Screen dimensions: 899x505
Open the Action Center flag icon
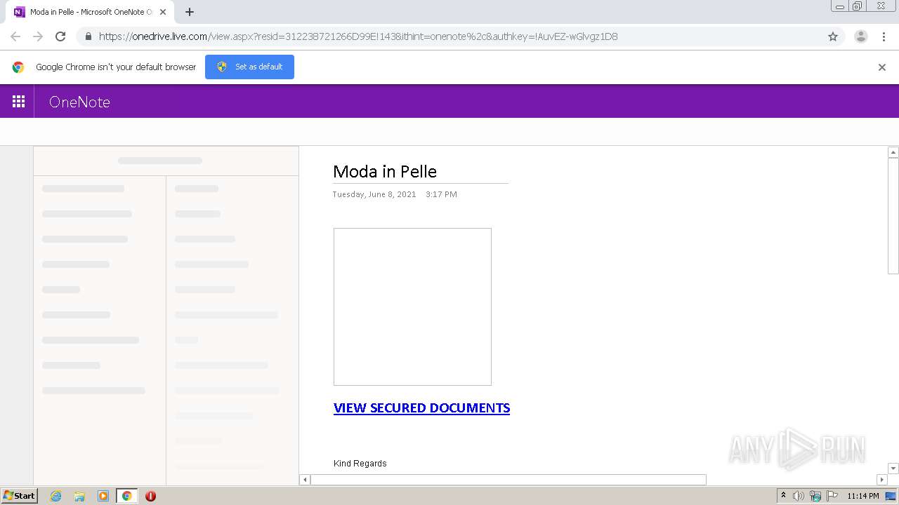click(x=832, y=496)
